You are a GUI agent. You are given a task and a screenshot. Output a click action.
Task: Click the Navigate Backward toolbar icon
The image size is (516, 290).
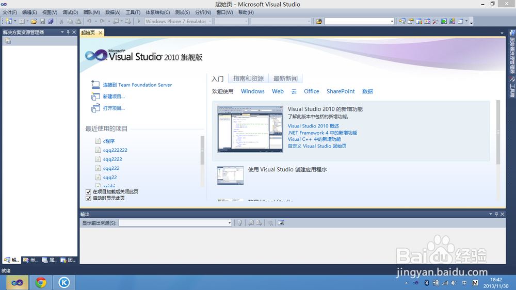pyautogui.click(x=116, y=21)
